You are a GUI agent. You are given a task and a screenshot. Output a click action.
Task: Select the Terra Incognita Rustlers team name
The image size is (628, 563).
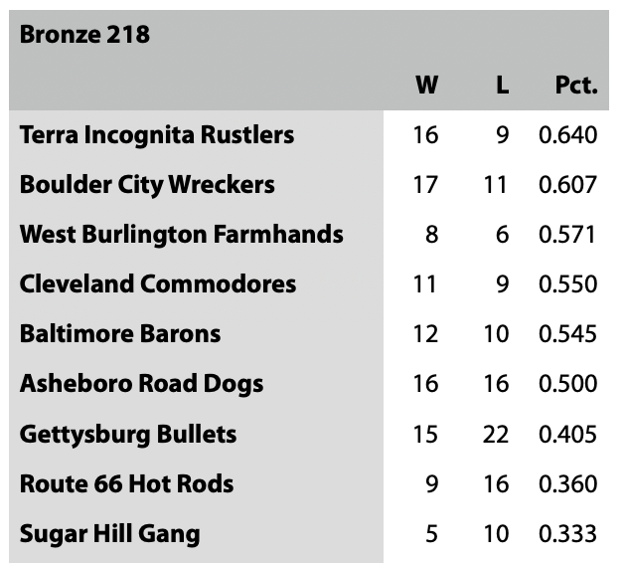(x=157, y=134)
